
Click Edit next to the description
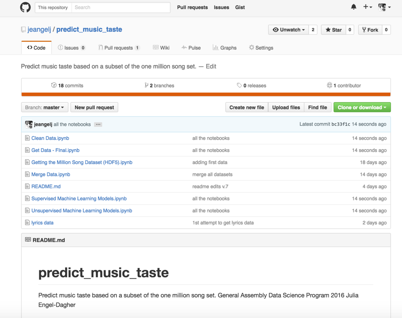[211, 66]
